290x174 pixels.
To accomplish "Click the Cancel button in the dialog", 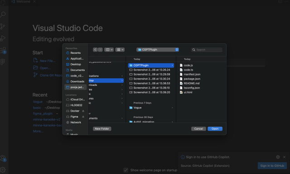I will coord(198,129).
